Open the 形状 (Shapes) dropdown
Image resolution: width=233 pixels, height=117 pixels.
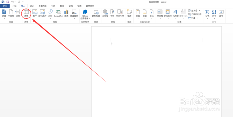coord(51,14)
